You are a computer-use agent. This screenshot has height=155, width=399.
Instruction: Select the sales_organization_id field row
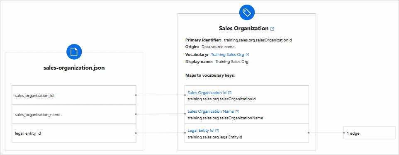(74, 95)
